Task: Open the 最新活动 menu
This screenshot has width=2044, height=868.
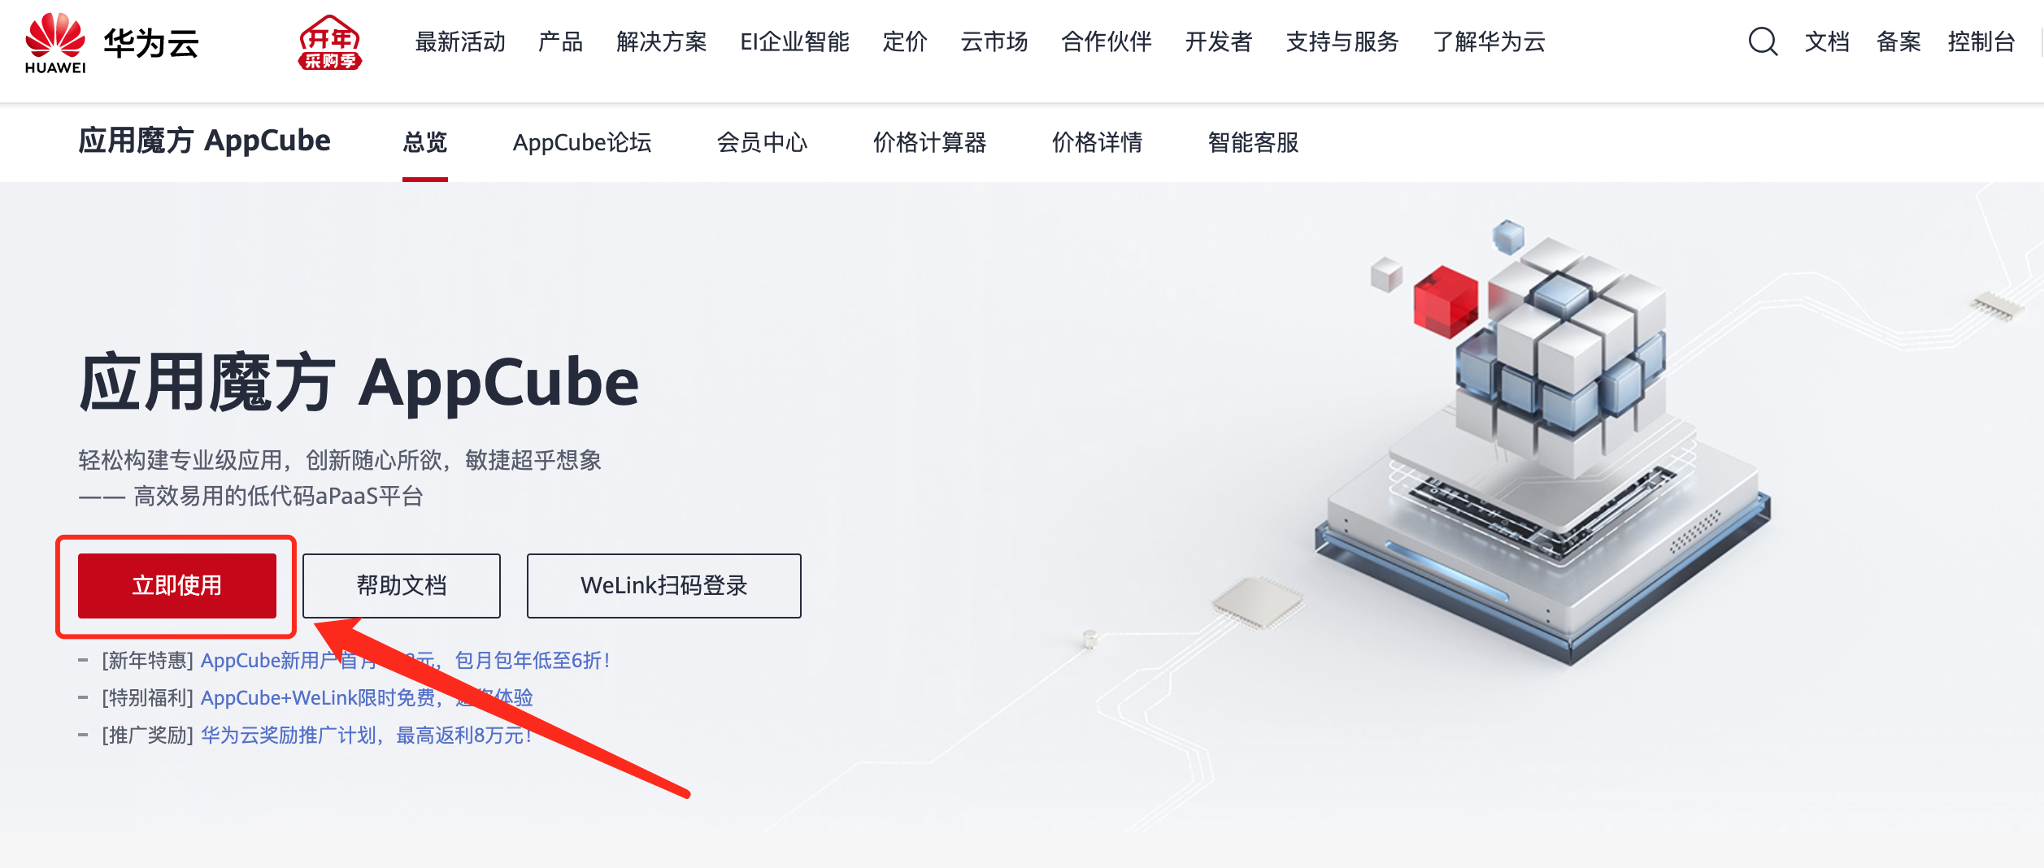Action: click(x=460, y=41)
